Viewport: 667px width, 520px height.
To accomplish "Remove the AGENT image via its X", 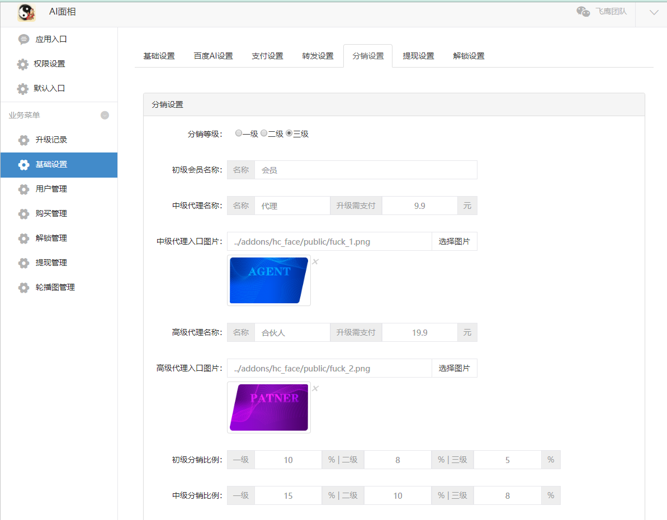I will pos(315,261).
